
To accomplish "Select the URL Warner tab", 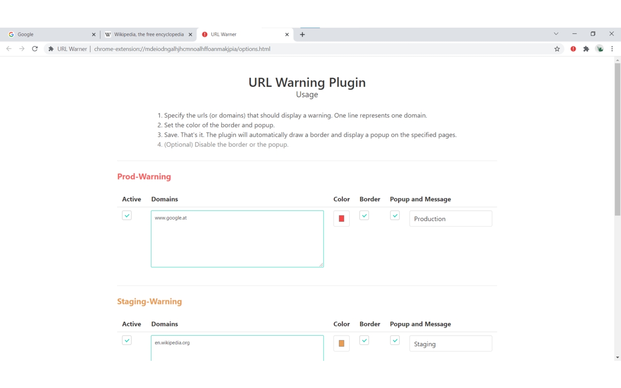I will (245, 34).
